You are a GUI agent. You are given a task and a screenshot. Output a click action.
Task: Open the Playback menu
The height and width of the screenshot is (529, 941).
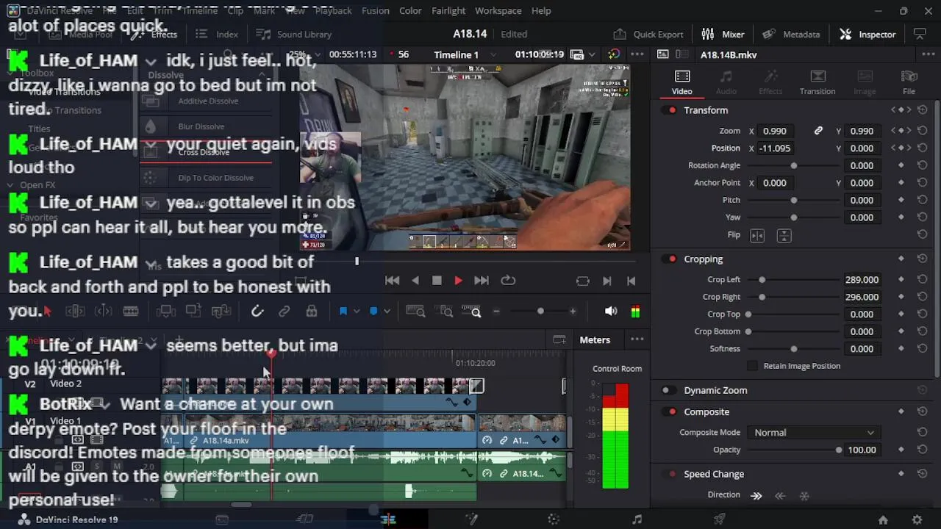333,10
